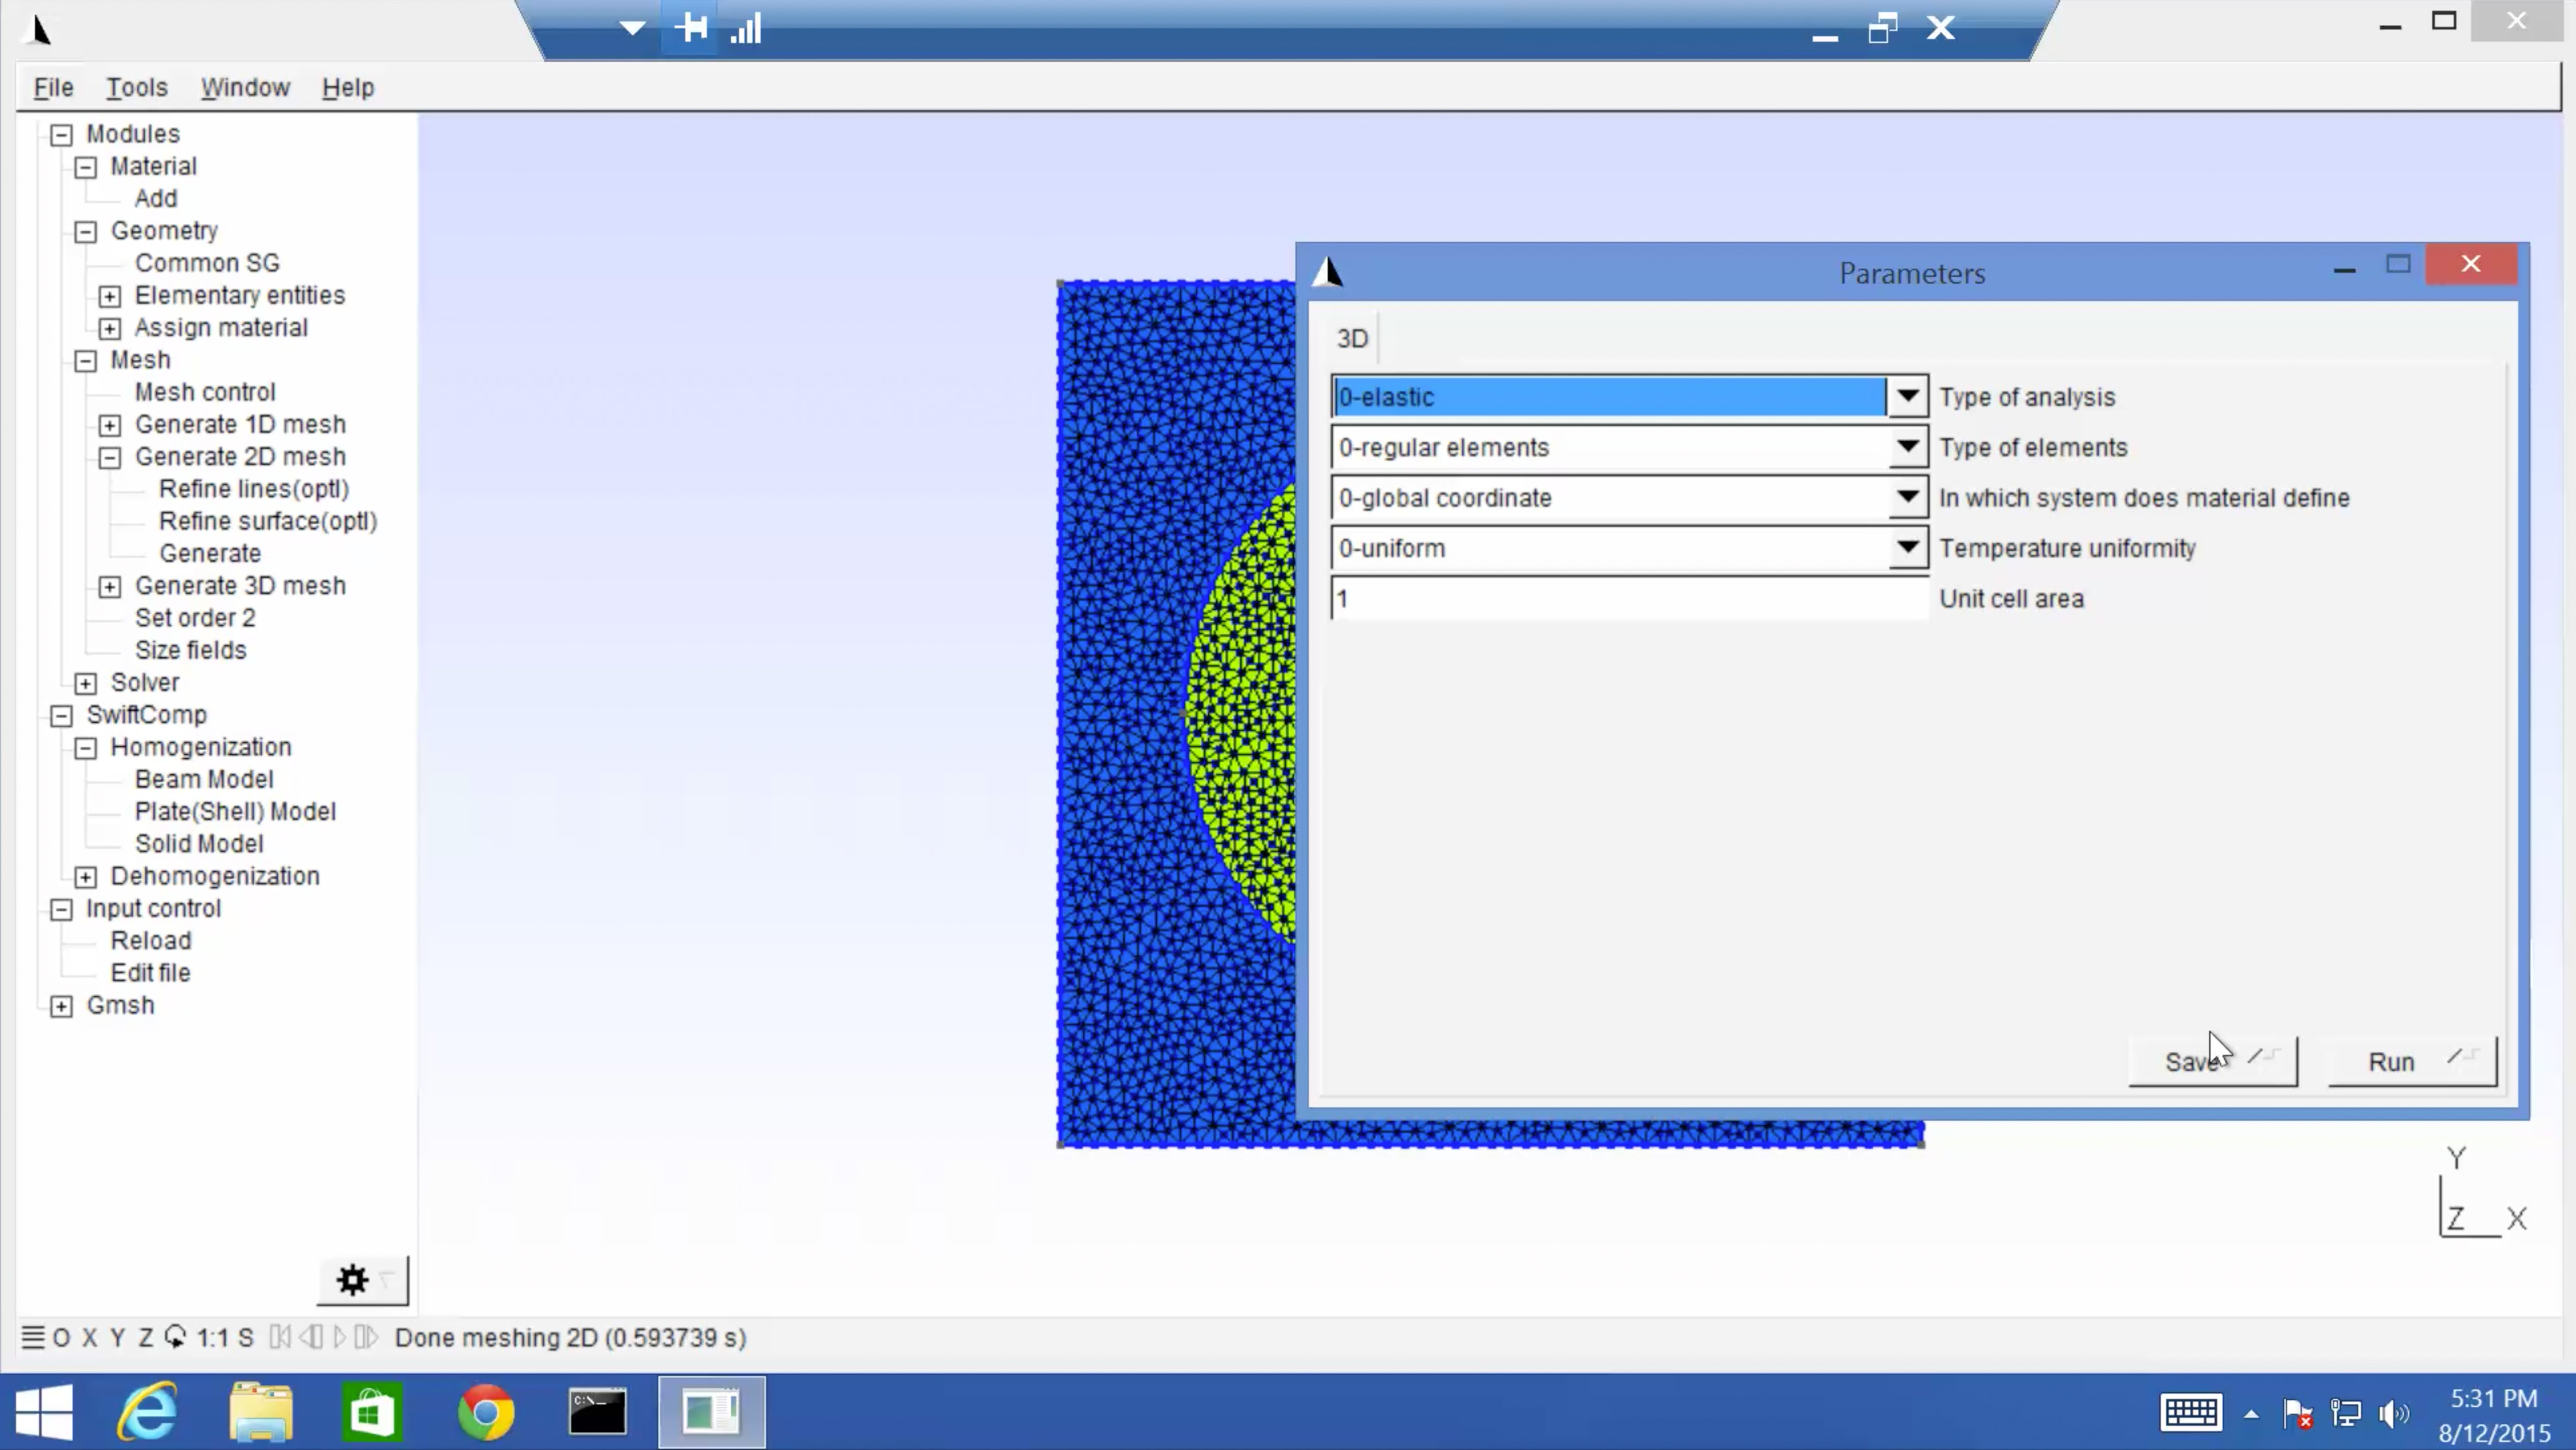Toggle mouse selection with the S button

click(x=246, y=1338)
